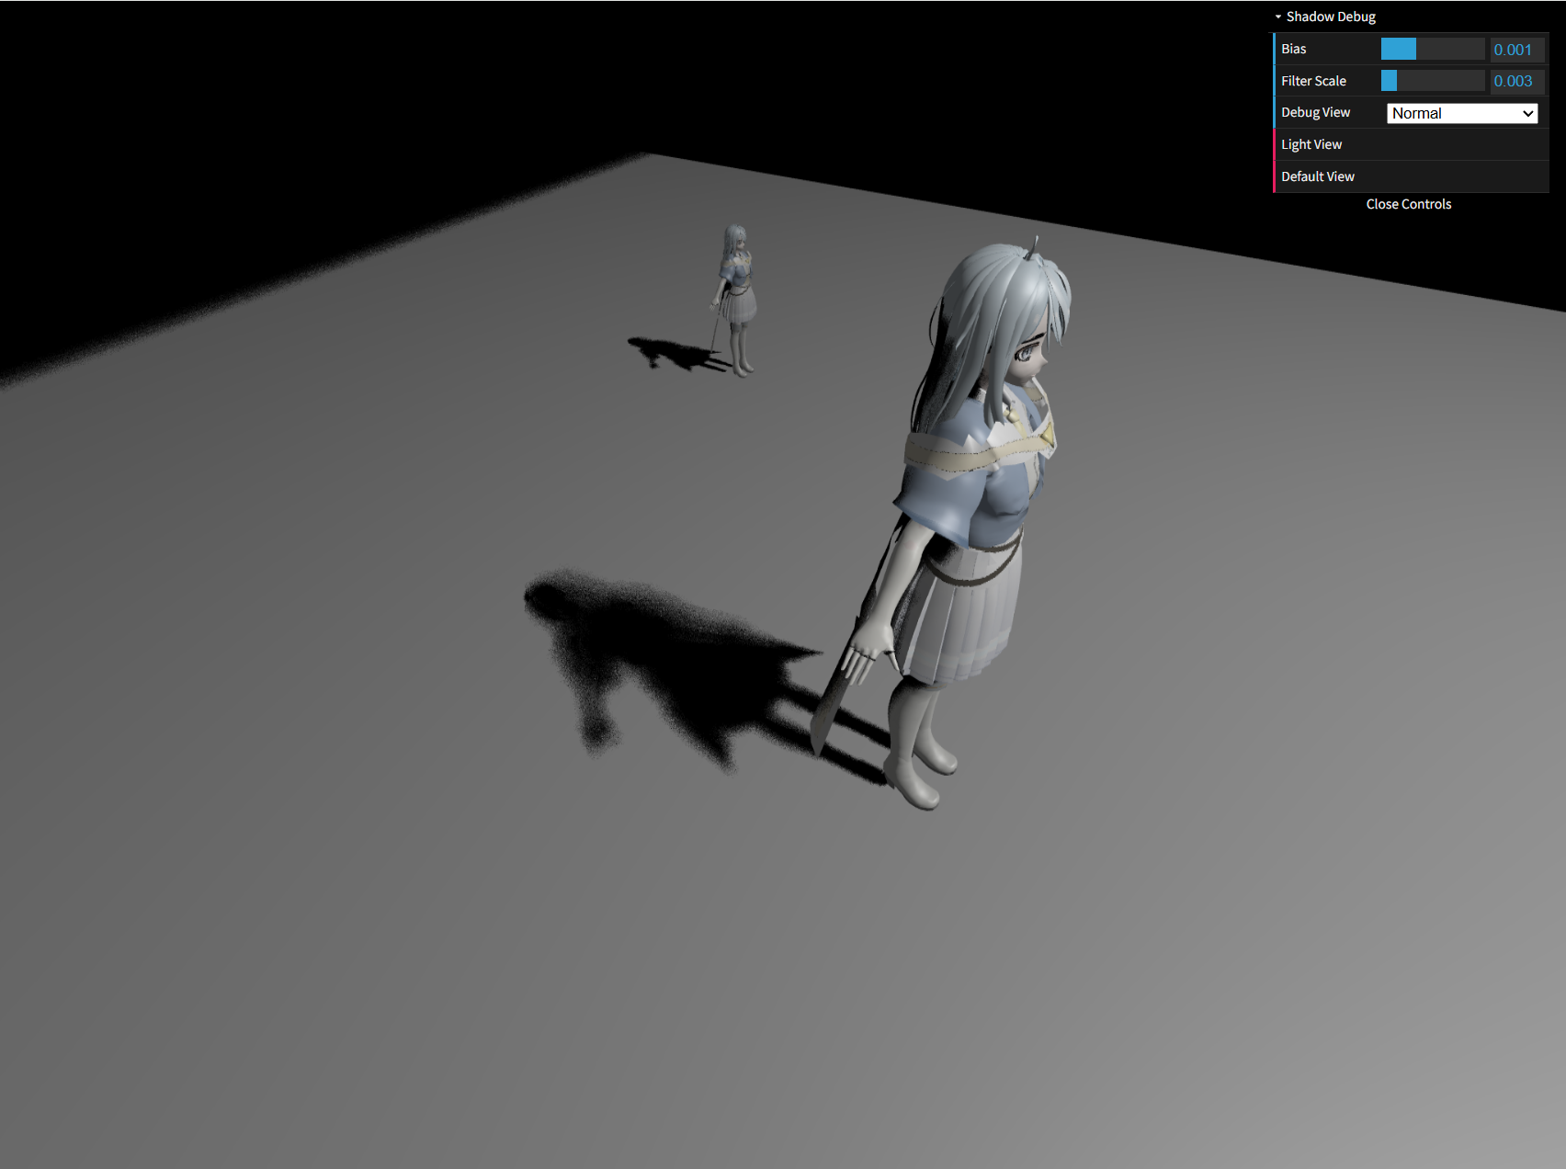This screenshot has height=1169, width=1566.
Task: Adjust the Bias slider
Action: click(x=1433, y=49)
